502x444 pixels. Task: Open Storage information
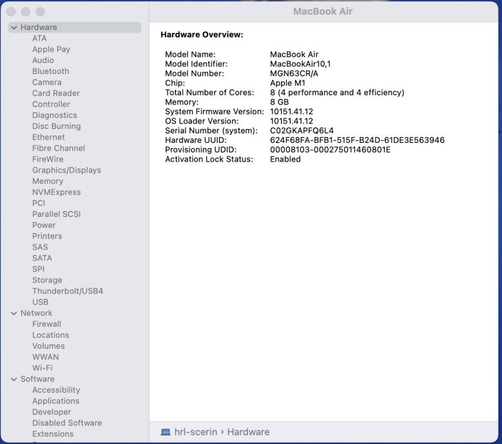click(47, 280)
